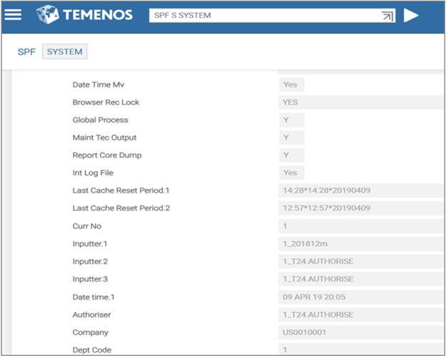Viewport: 446px width, 356px height.
Task: Select Last Cache Reset Period.2 value
Action: (357, 208)
